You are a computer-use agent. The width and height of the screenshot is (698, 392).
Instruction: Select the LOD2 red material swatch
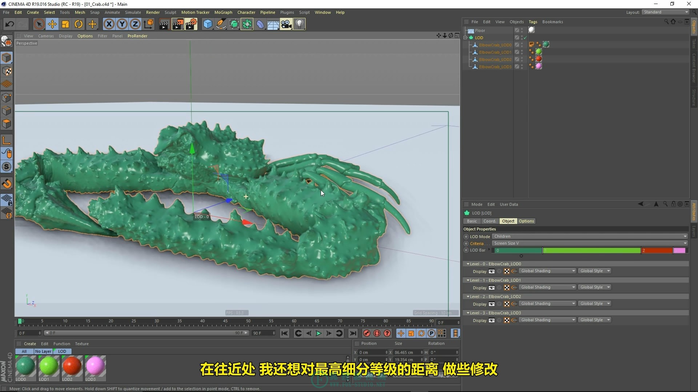point(72,366)
